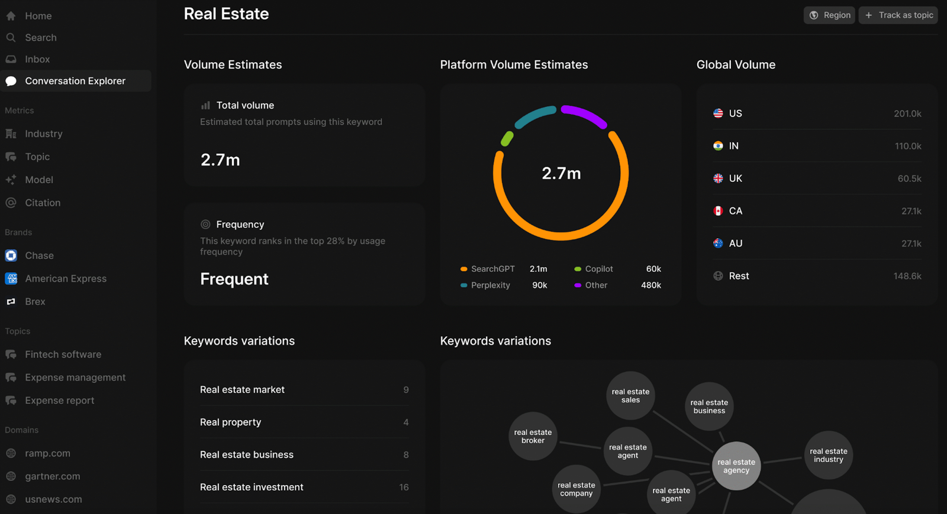Screen dimensions: 947x514
Task: Click the Home house icon
Action: (x=11, y=16)
